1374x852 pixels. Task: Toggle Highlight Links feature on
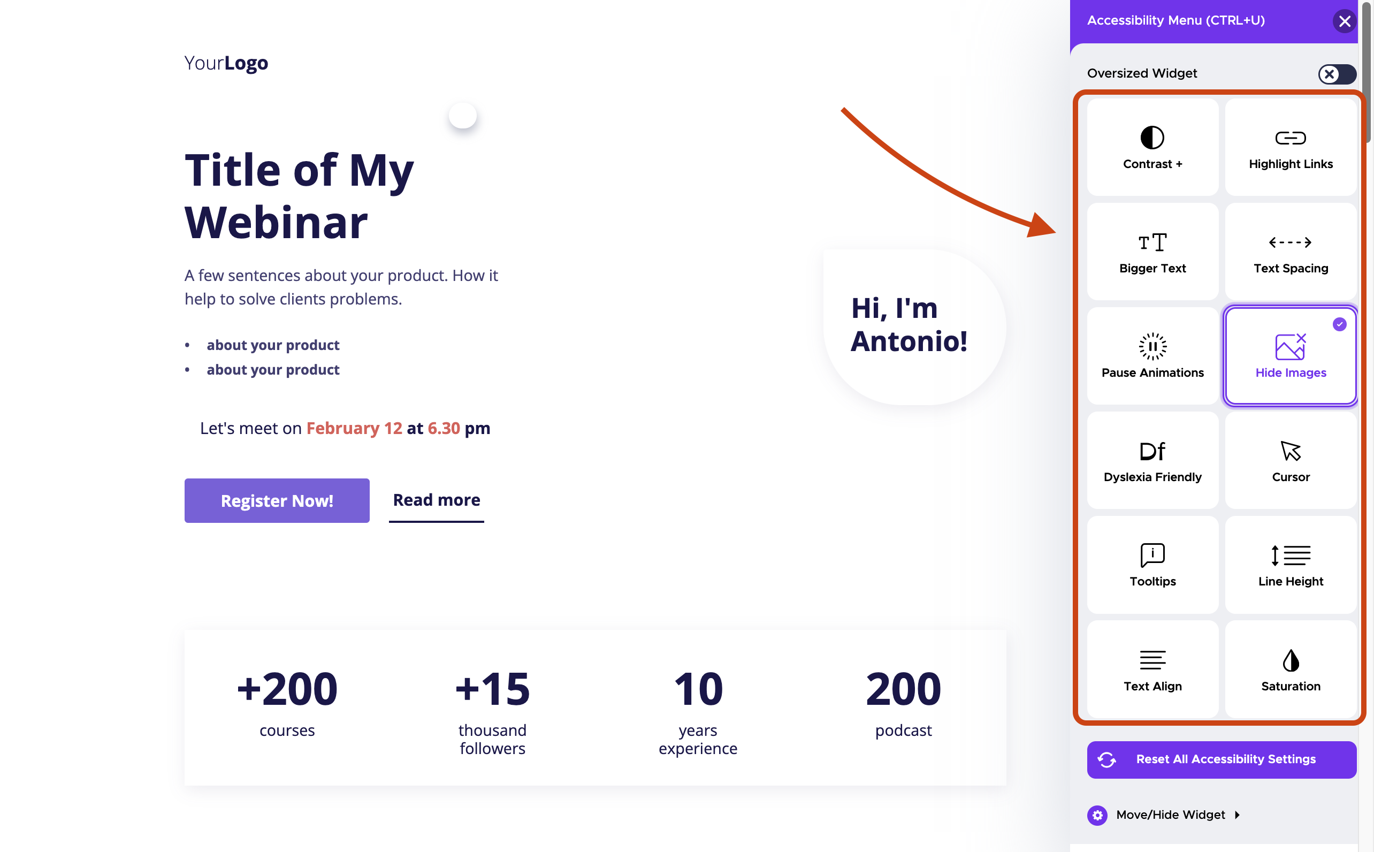click(1289, 146)
